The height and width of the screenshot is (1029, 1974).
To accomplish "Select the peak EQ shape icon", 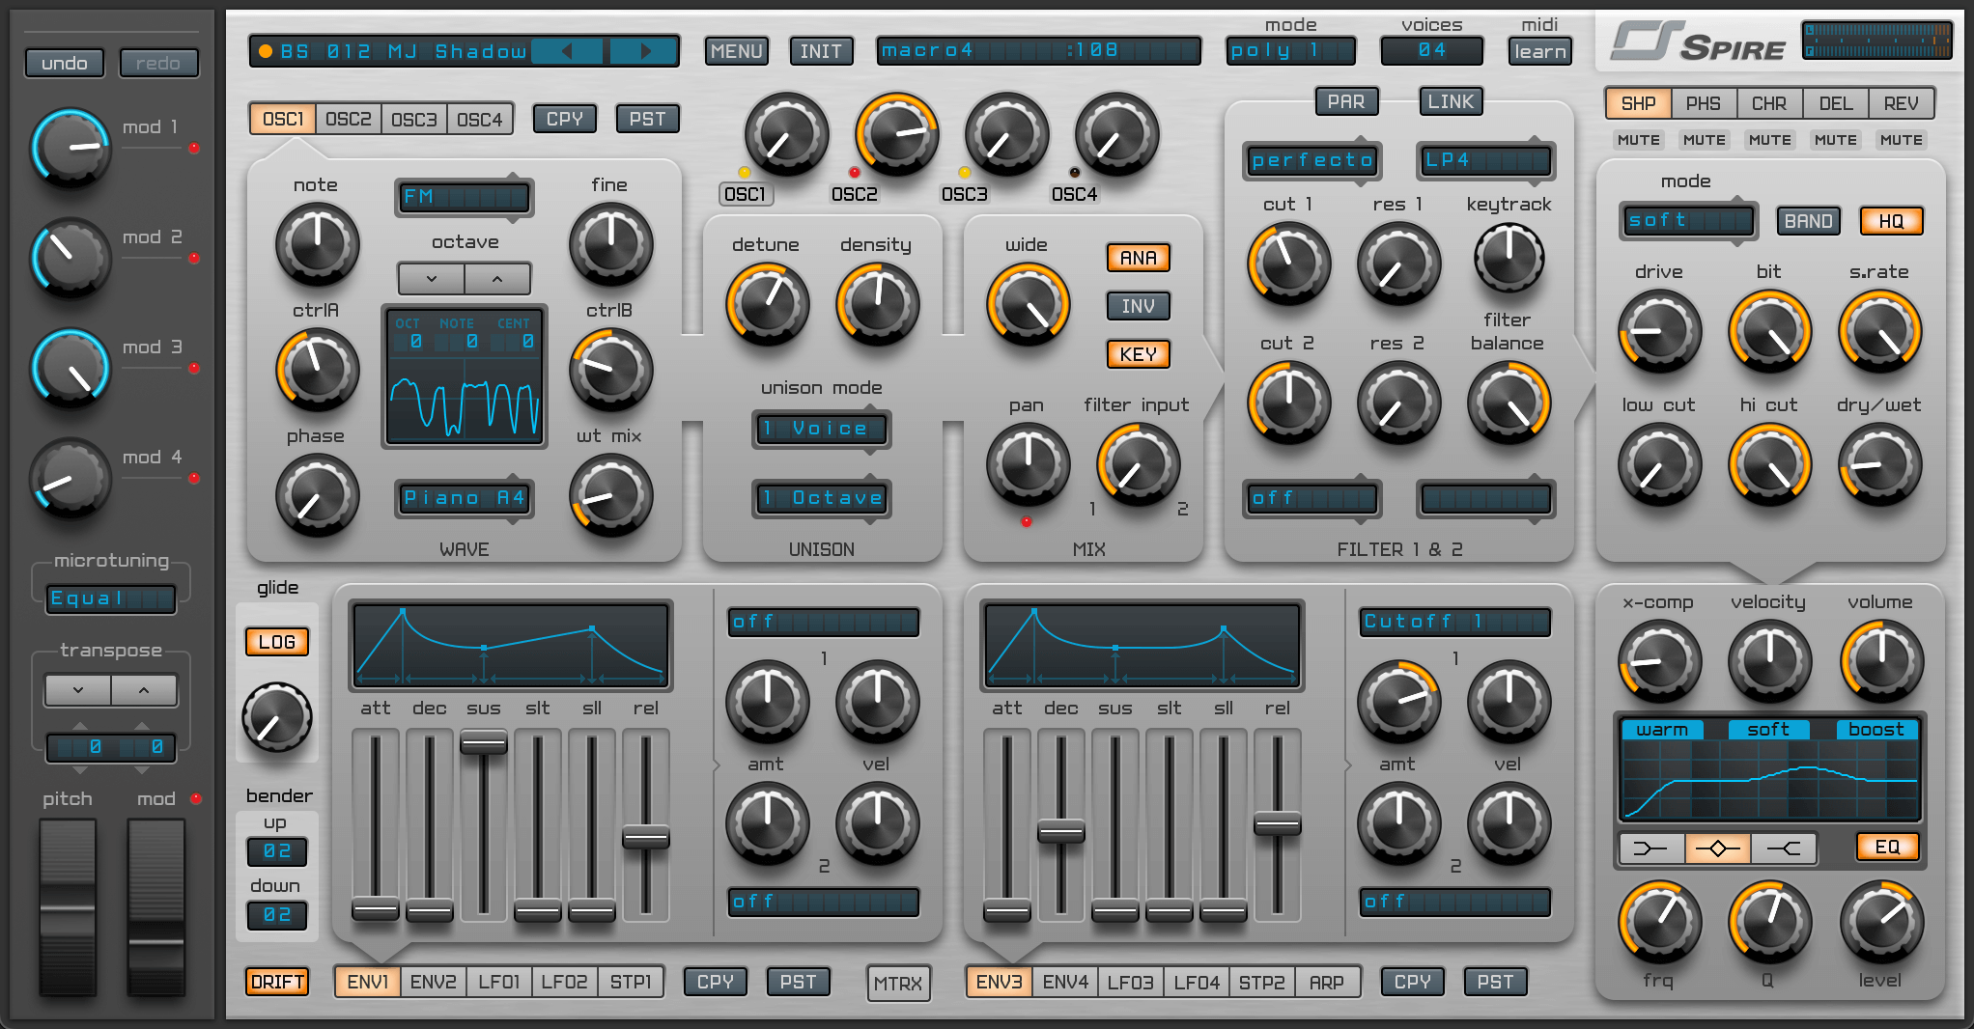I will point(1717,848).
